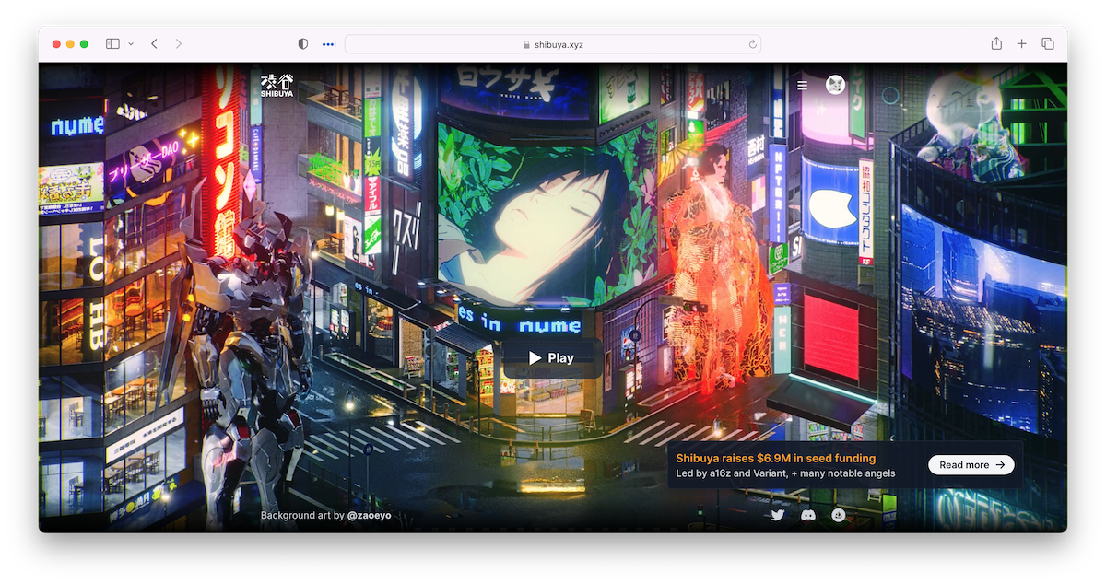The image size is (1106, 584).
Task: Click the shibuya.xyz address bar
Action: pos(553,44)
